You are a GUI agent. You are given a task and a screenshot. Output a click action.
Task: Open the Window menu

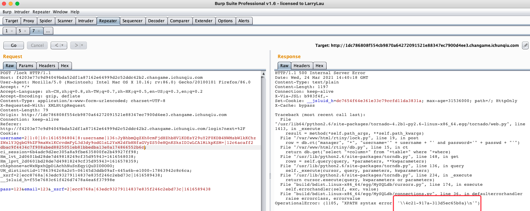coord(60,12)
